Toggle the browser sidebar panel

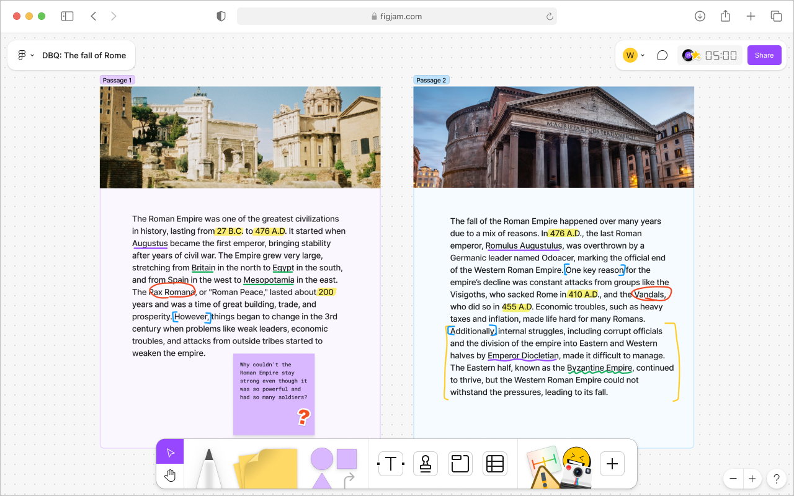[67, 16]
